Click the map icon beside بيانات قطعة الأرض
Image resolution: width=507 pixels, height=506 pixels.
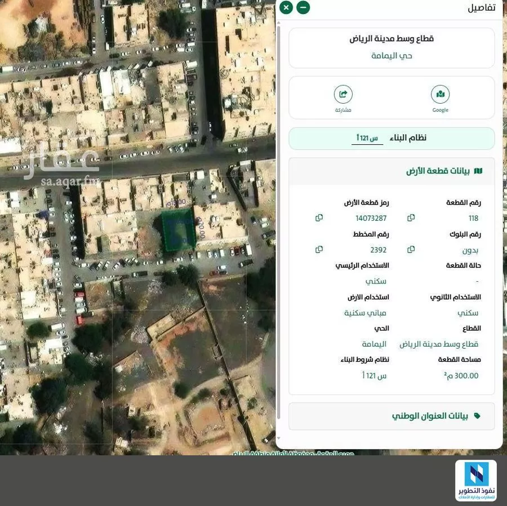478,171
